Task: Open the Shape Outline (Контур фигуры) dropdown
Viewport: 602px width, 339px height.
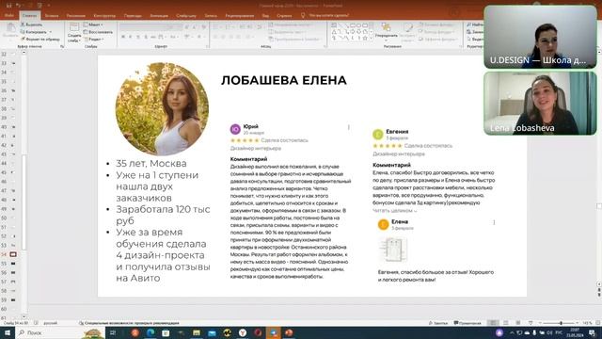Action: point(437,32)
